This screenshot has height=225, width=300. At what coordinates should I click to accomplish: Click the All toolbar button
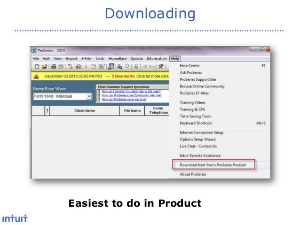pos(145,66)
